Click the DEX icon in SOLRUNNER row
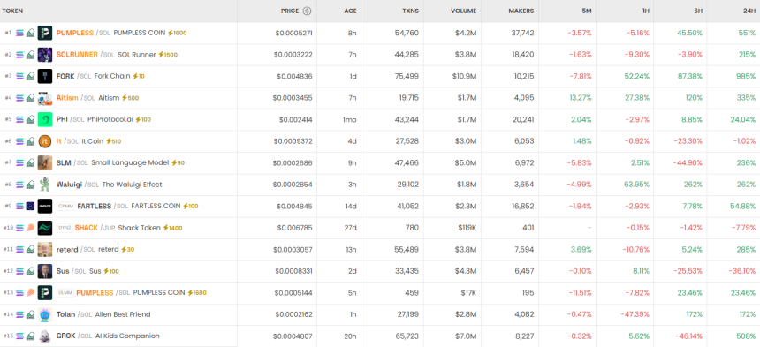Screen dimensions: 760x347 point(30,55)
